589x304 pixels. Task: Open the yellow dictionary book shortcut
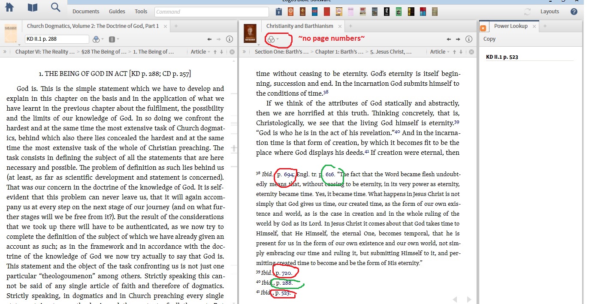[x=339, y=12]
